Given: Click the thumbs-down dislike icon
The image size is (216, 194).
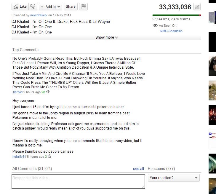Looking at the screenshot, I should pos(33,7).
